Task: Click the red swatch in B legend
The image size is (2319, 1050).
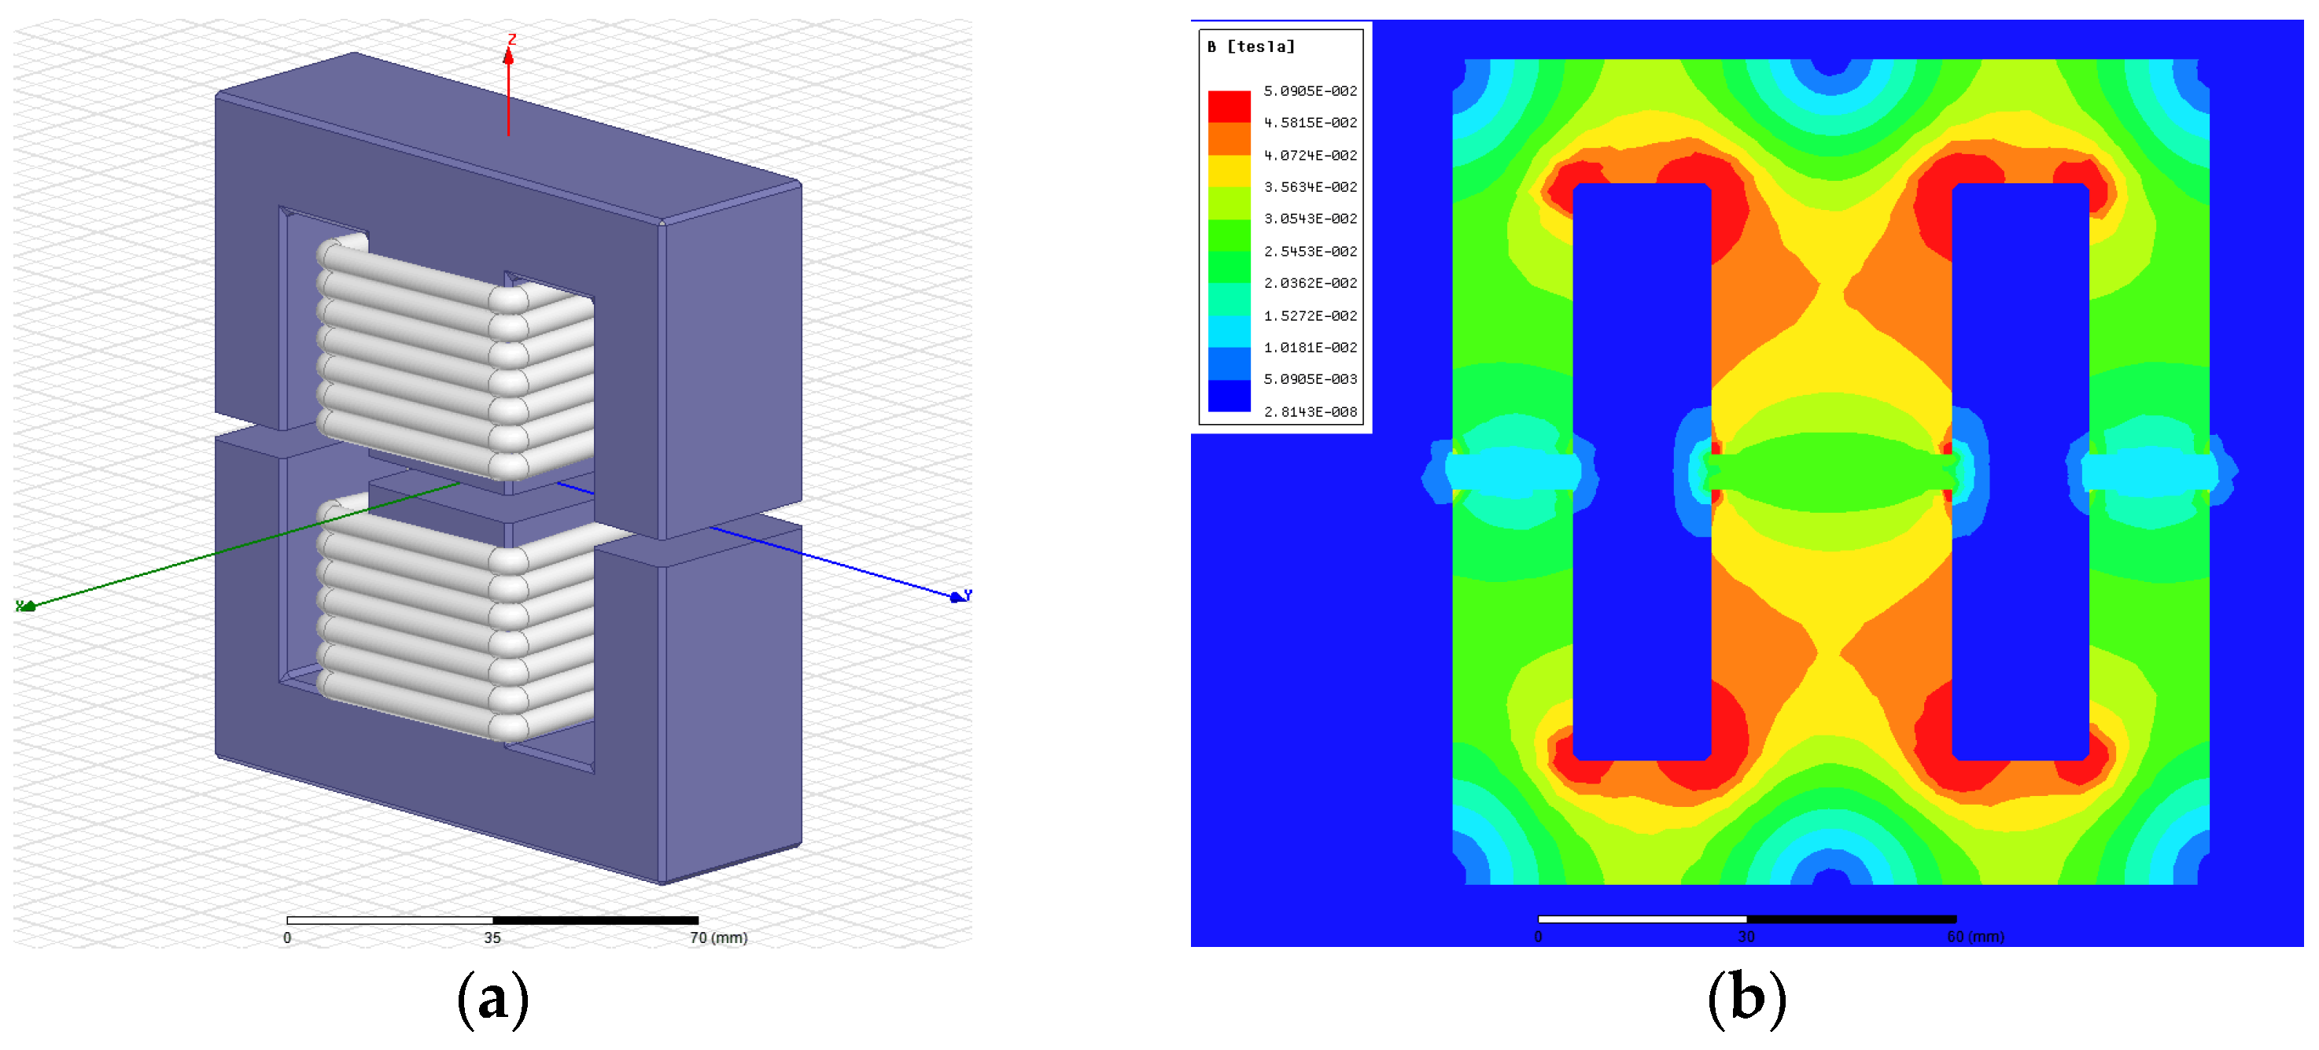Action: 1229,106
